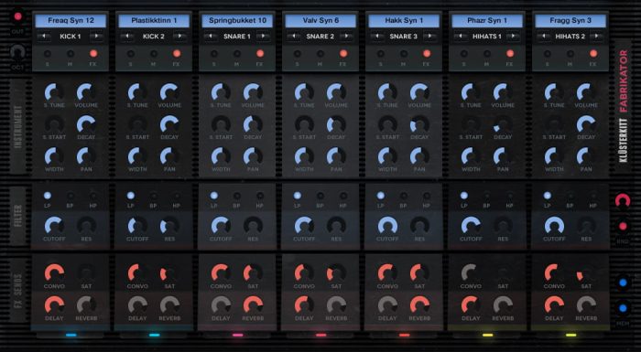Select BP filter on SNARE 3 channel
Image resolution: width=641 pixels, height=352 pixels.
[x=404, y=196]
